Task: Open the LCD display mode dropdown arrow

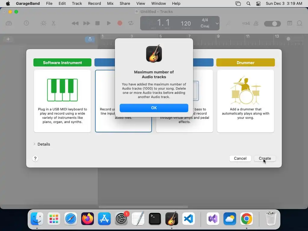Action: tap(217, 23)
